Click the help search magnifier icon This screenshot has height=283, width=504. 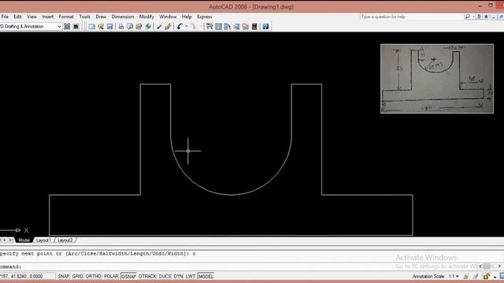467,17
